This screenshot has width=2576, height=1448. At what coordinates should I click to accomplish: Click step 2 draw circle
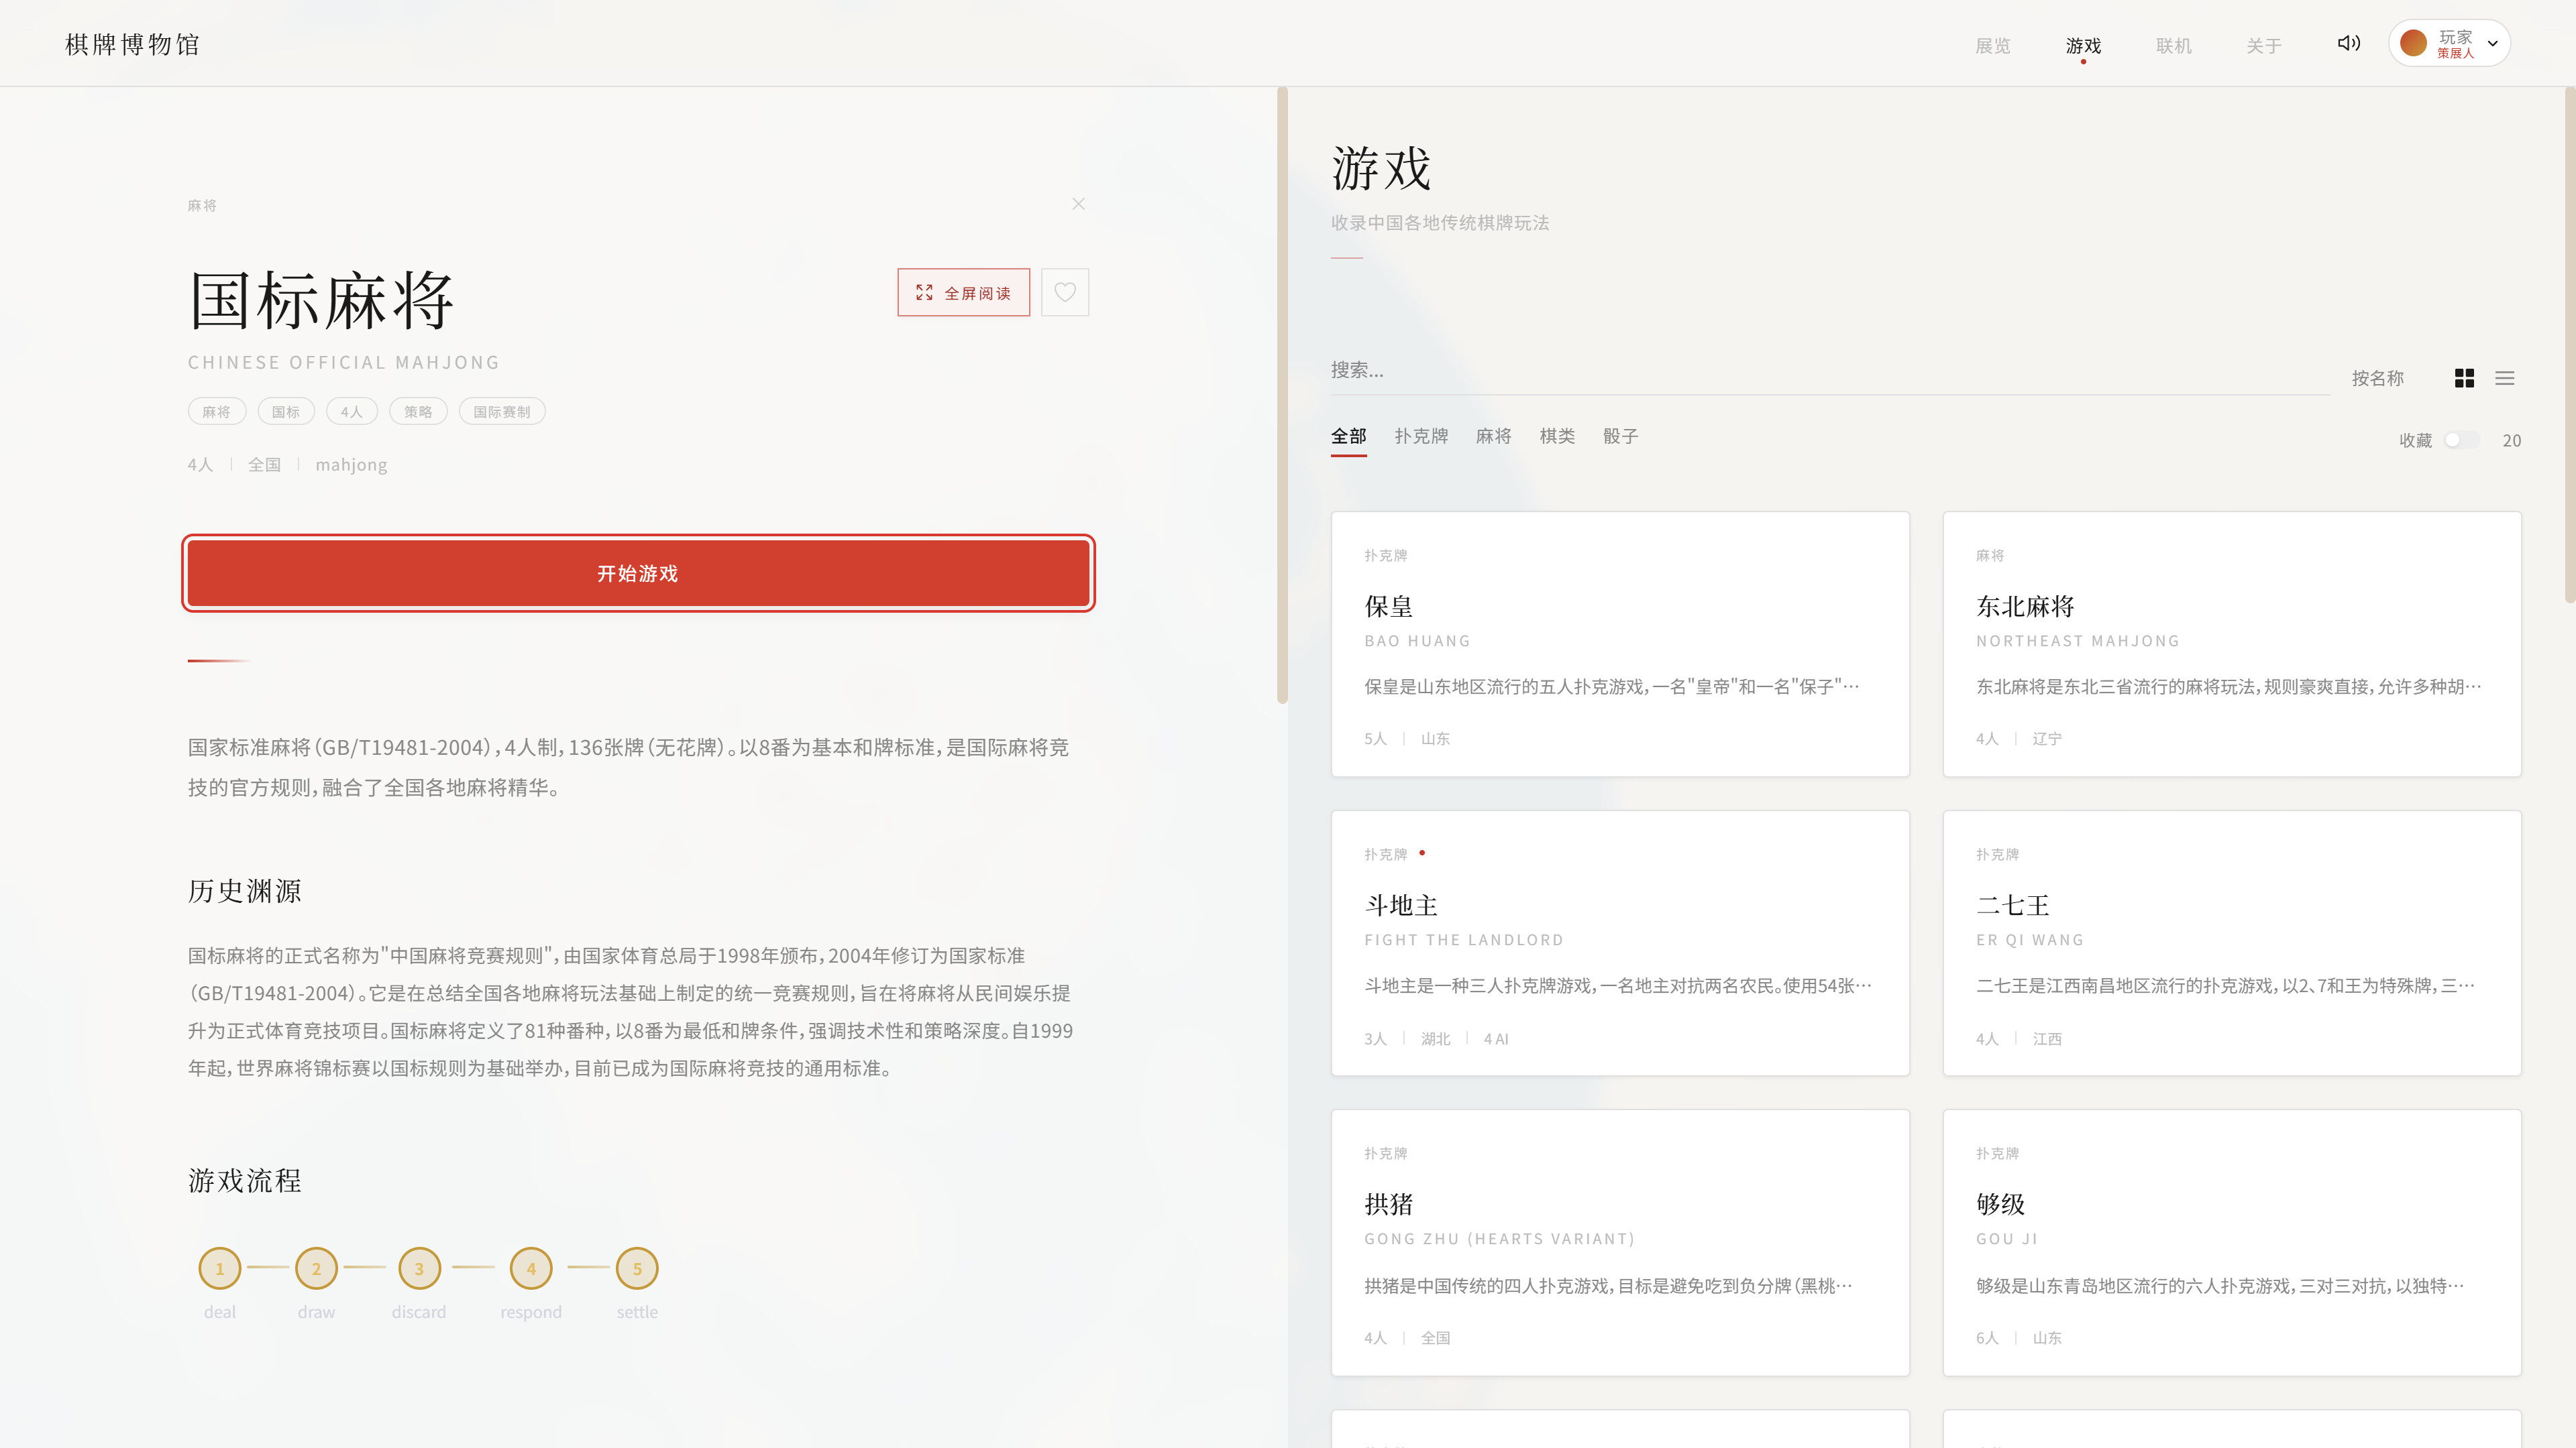(x=316, y=1268)
